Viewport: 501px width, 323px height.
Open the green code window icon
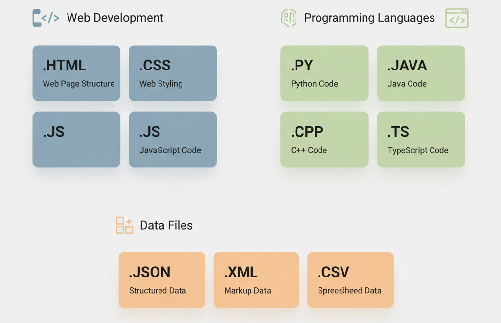456,18
